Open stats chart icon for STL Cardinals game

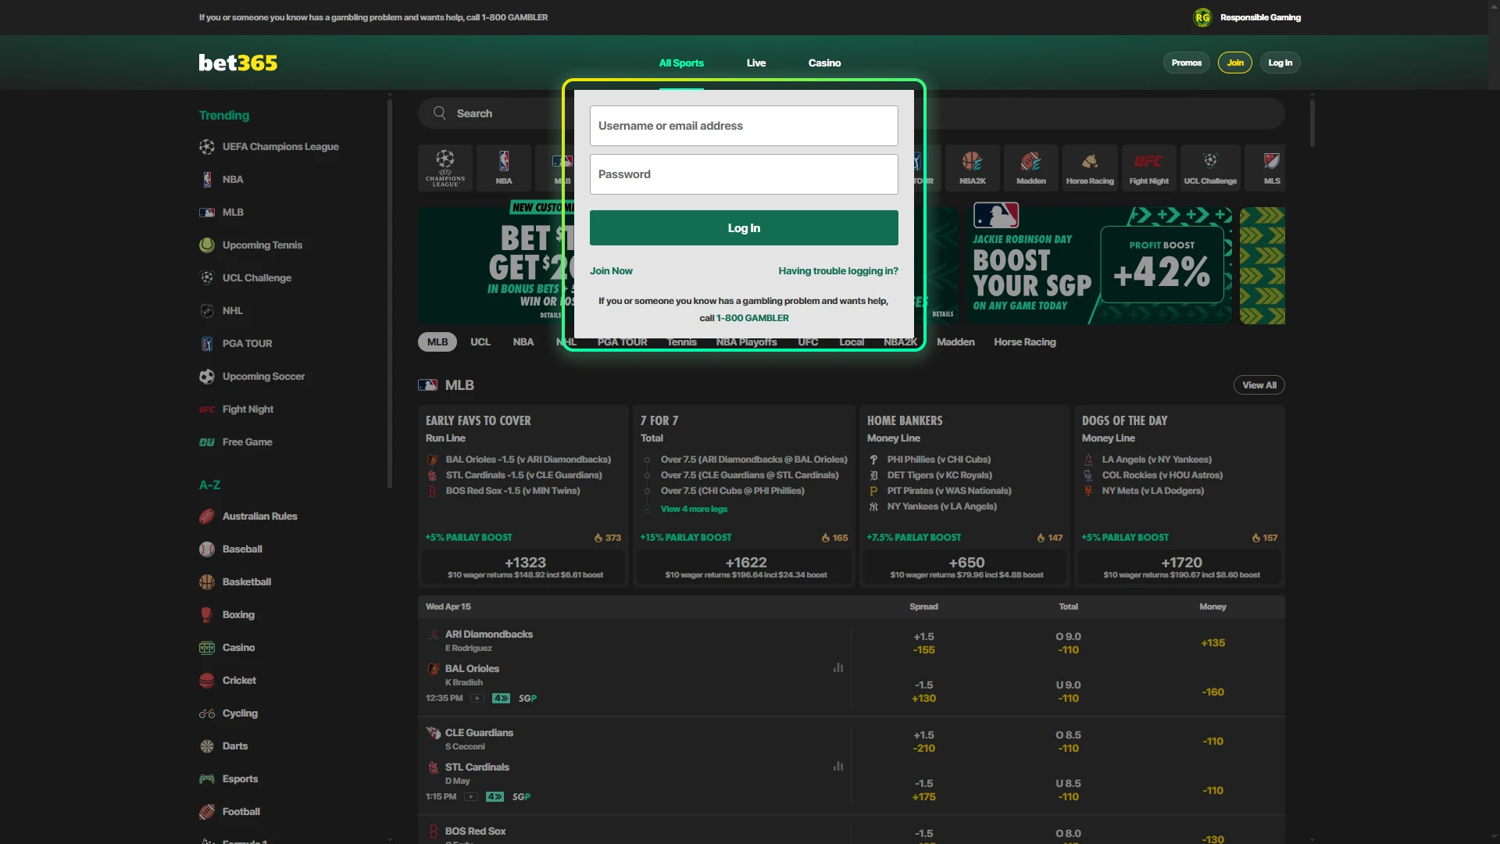tap(838, 766)
